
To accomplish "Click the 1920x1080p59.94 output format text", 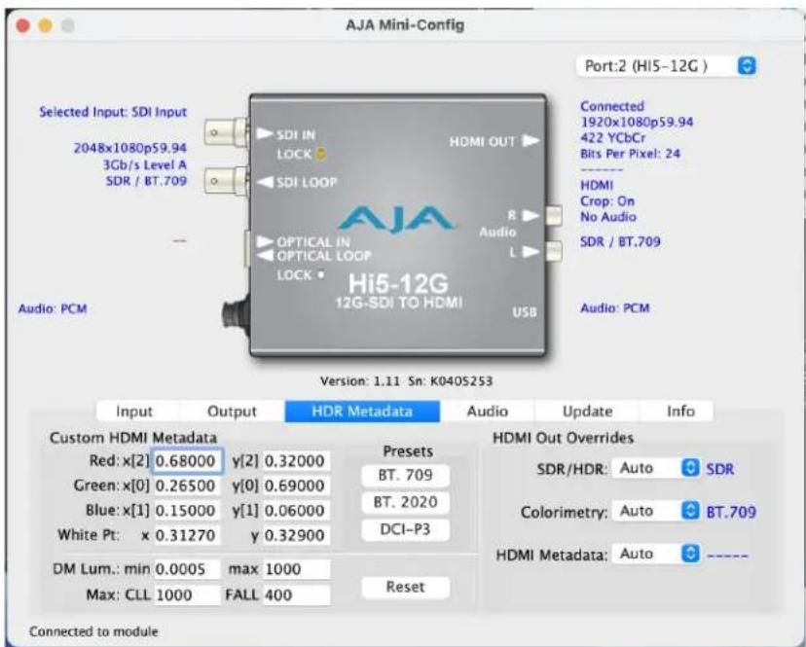I will (637, 122).
